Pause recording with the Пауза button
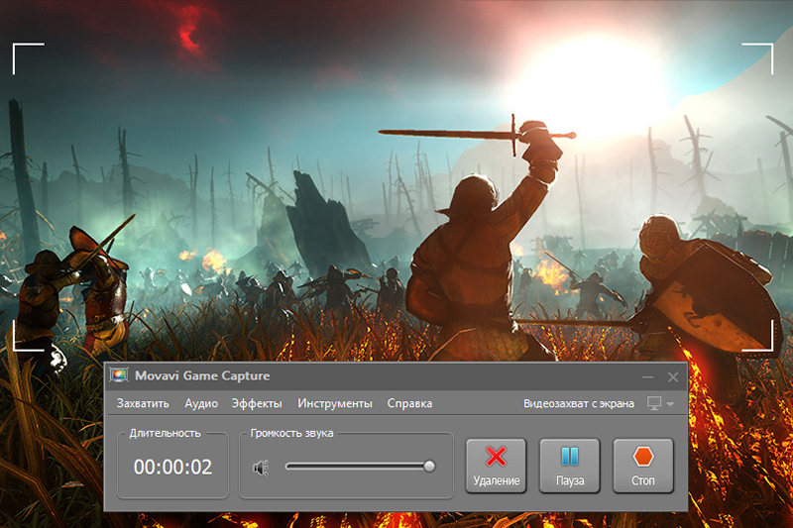Viewport: 793px width, 528px height. (569, 467)
